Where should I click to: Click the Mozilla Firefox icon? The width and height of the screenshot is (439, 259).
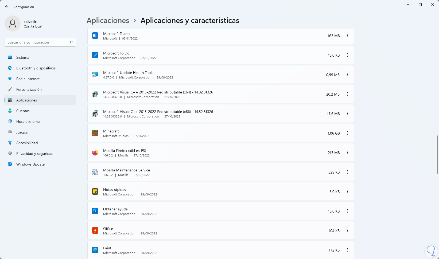(x=95, y=152)
